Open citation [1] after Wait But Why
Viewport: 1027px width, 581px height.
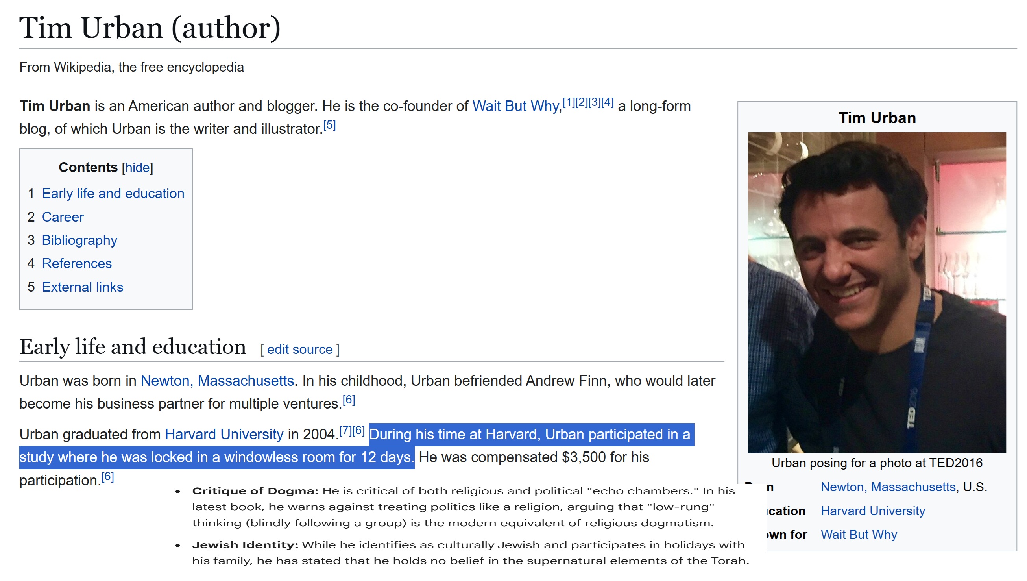point(568,102)
